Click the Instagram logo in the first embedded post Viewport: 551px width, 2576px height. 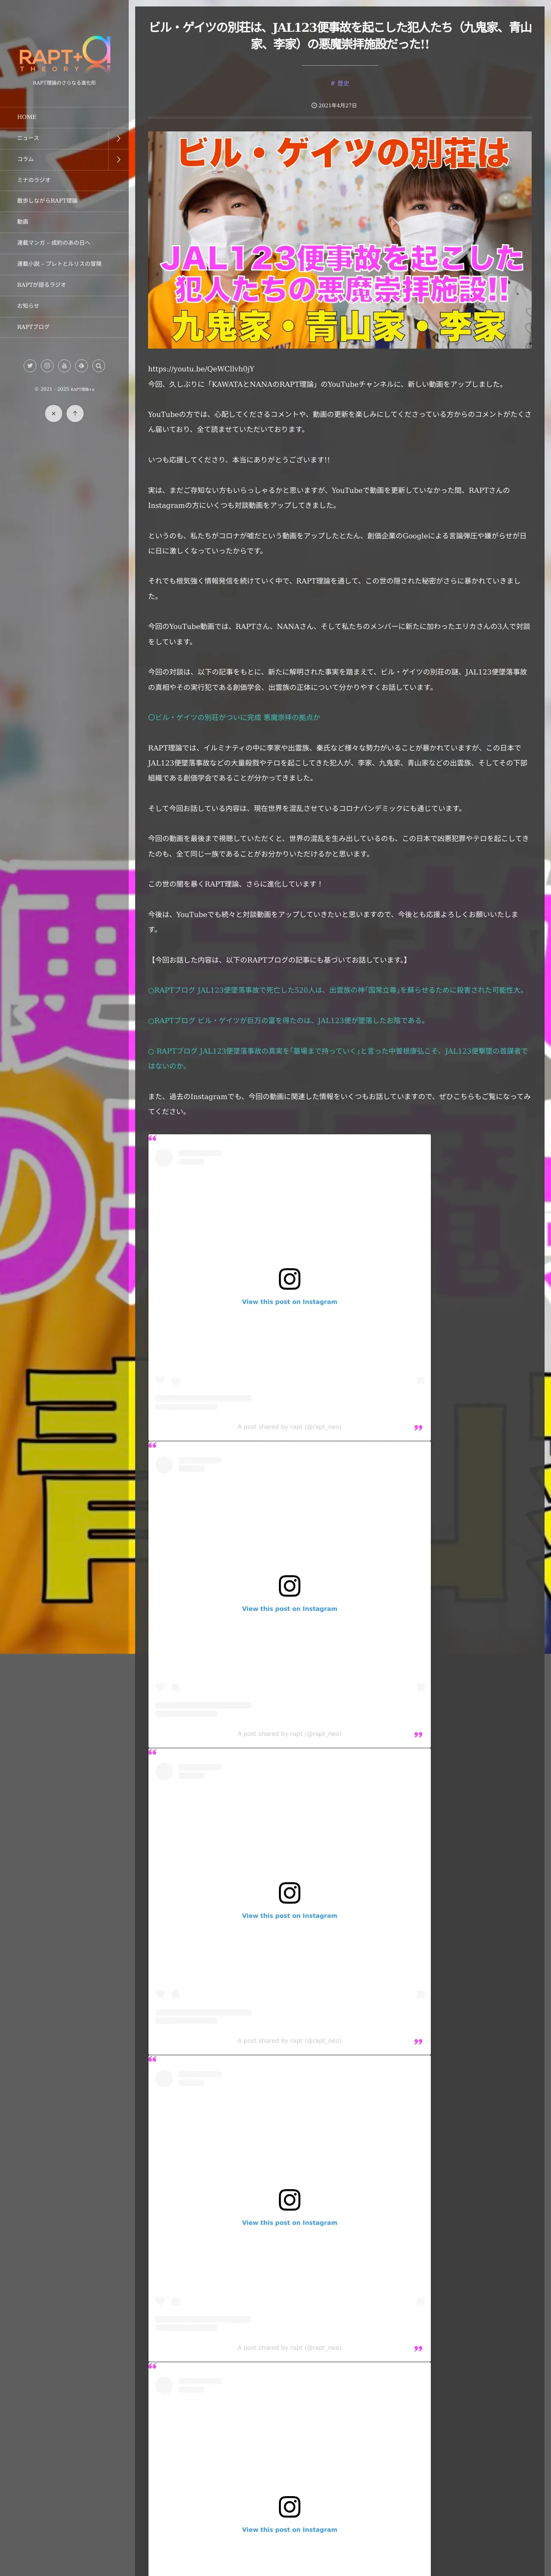pyautogui.click(x=289, y=1278)
